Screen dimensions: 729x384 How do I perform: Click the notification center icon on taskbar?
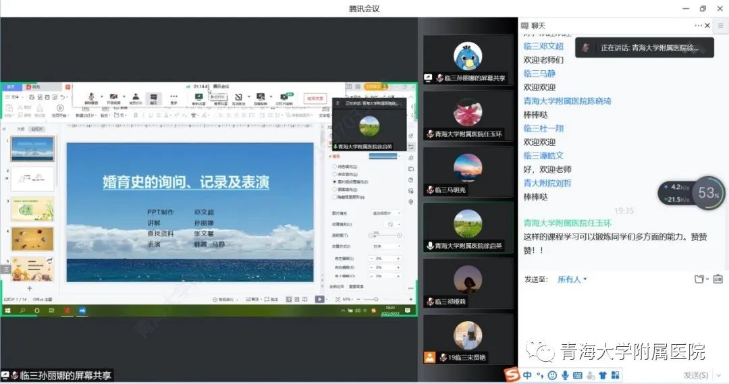(x=408, y=310)
